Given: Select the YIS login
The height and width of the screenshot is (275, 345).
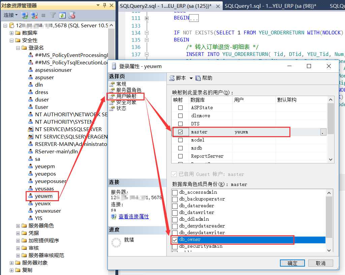Looking at the screenshot, I should [x=38, y=218].
